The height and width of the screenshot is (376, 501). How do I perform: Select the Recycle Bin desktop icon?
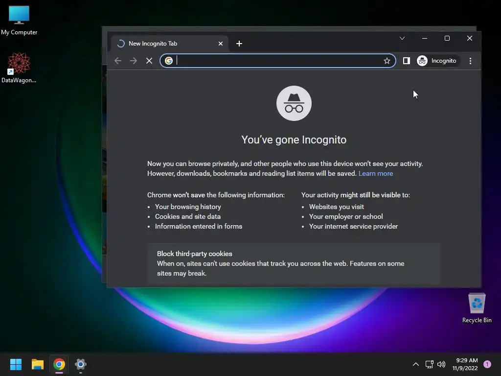[x=477, y=308]
